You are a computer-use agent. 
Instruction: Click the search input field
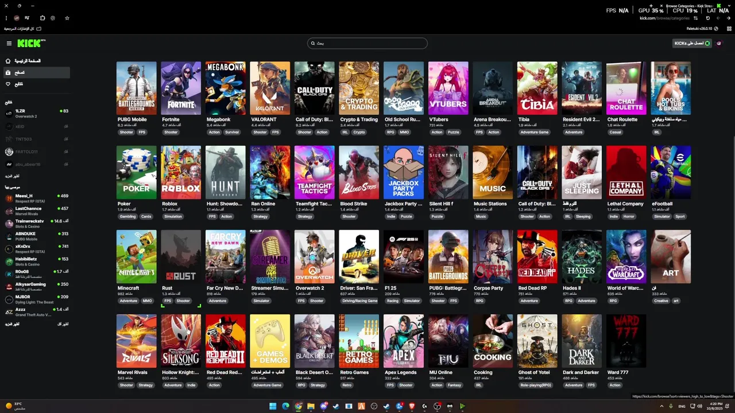367,43
